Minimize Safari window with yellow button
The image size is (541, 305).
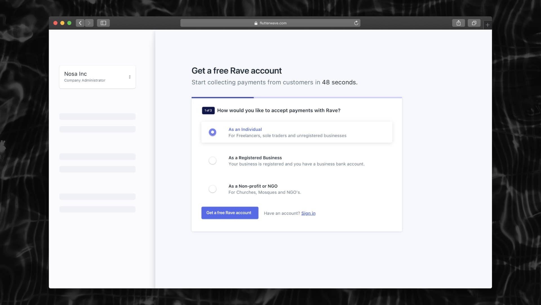(x=62, y=23)
